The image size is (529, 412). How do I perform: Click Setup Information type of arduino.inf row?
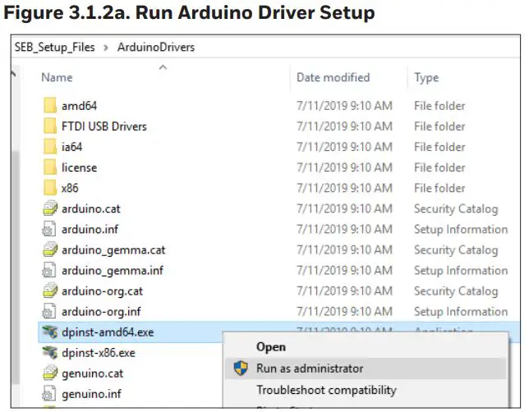[461, 229]
